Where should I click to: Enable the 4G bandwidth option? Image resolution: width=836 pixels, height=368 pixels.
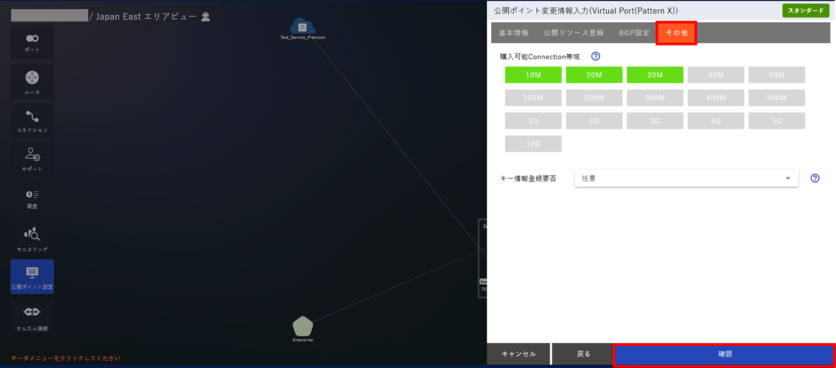click(x=716, y=121)
